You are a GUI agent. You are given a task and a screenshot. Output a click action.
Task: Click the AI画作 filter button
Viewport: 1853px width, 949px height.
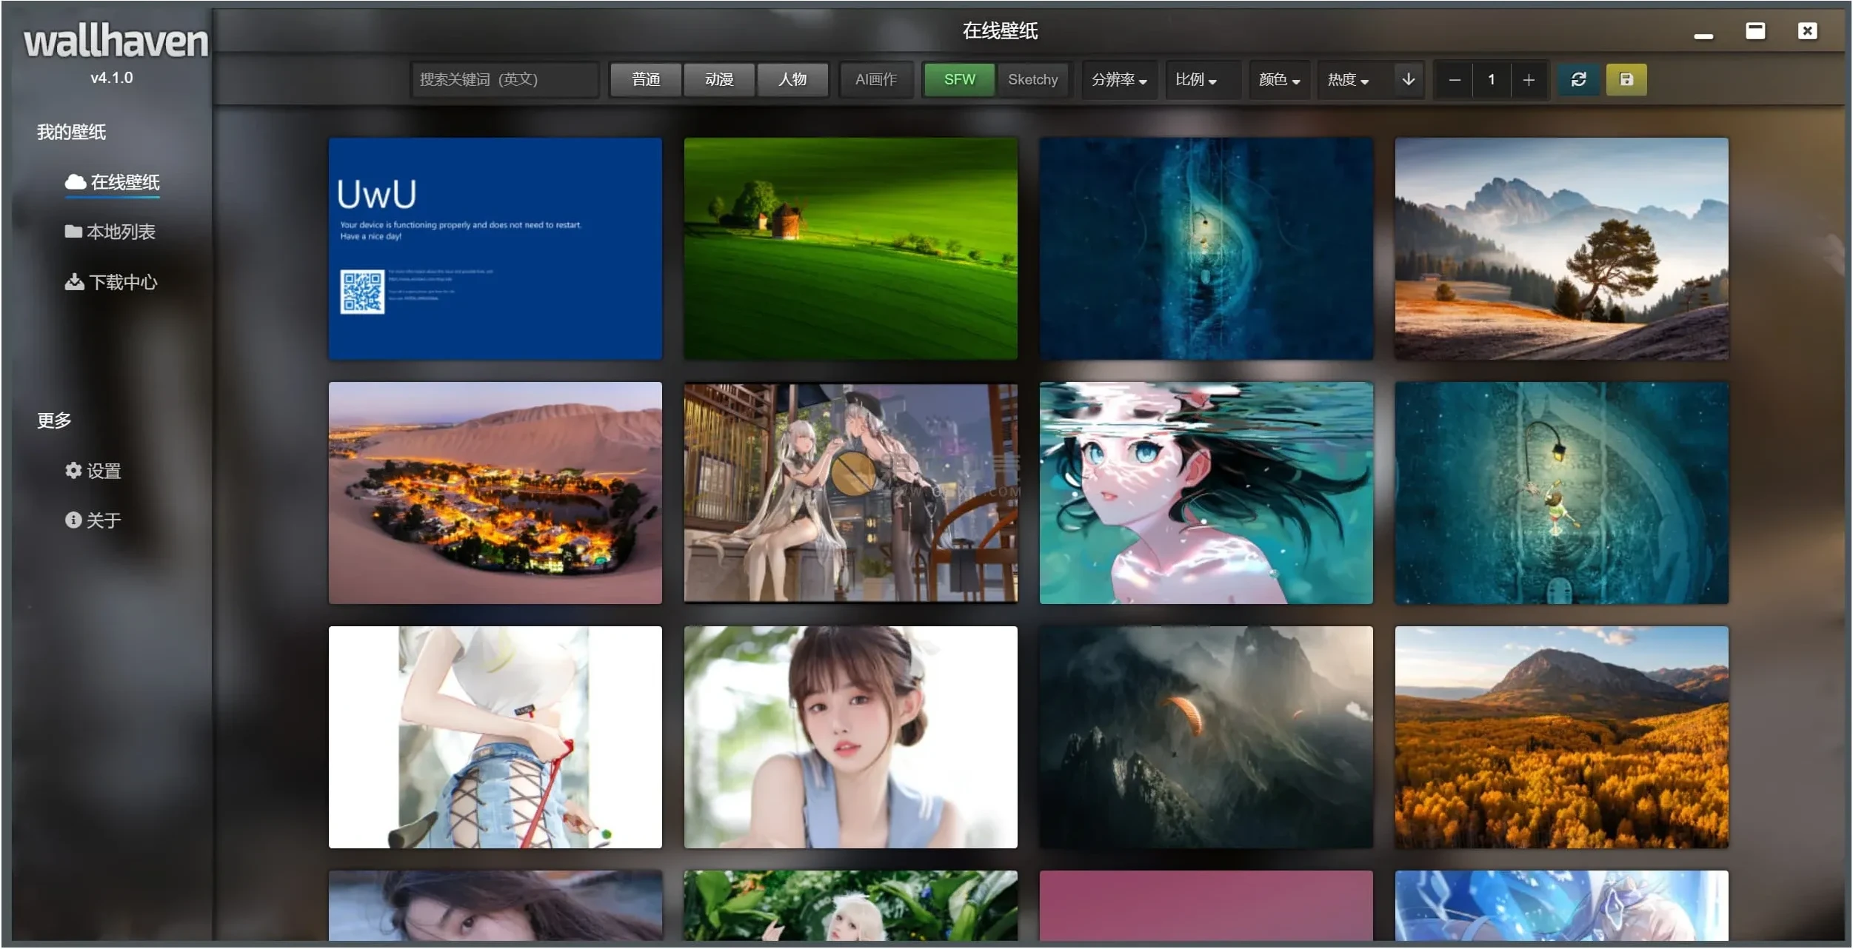coord(875,79)
